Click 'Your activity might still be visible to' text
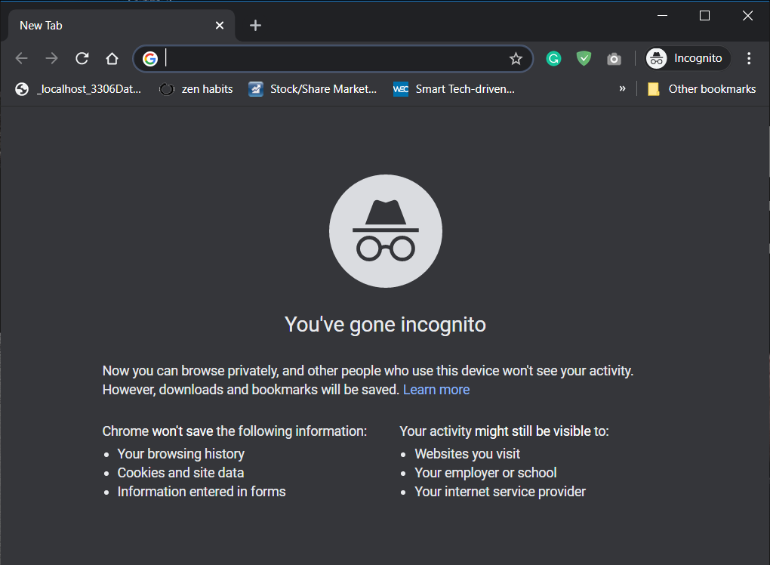This screenshot has height=565, width=770. [504, 431]
